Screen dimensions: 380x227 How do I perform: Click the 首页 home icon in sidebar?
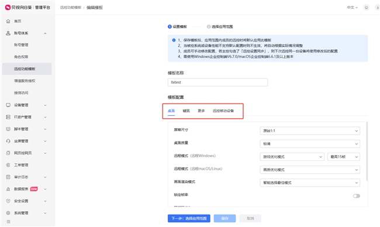tap(8, 21)
